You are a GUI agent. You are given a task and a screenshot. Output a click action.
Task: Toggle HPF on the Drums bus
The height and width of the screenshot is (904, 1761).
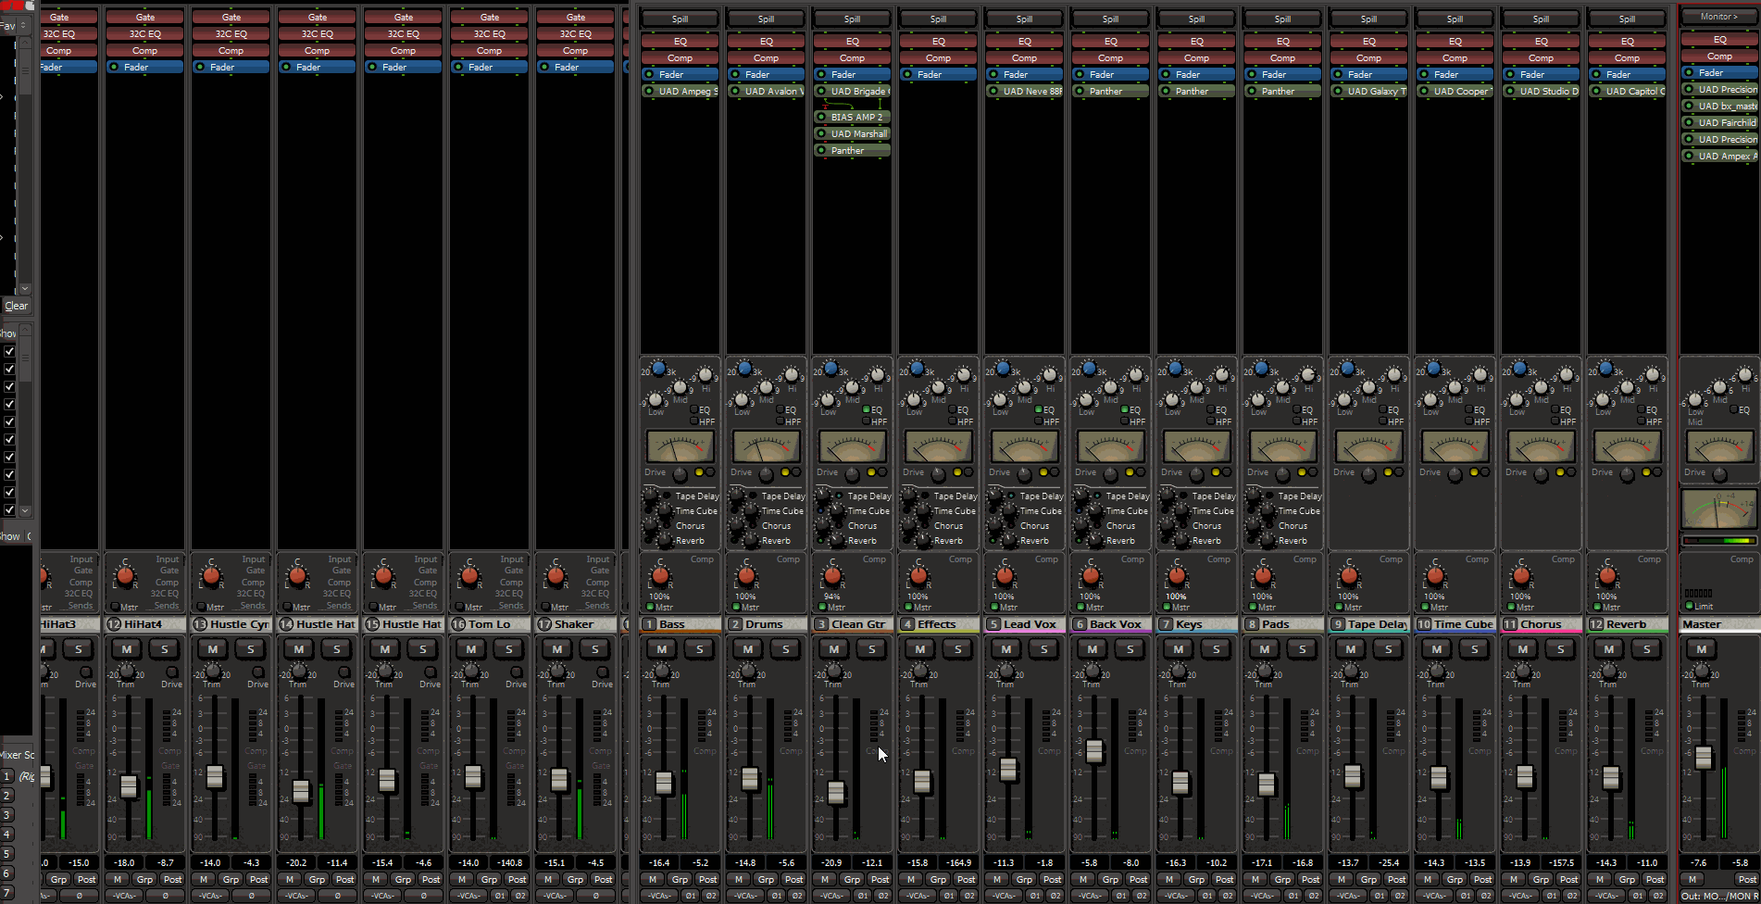[x=781, y=421]
